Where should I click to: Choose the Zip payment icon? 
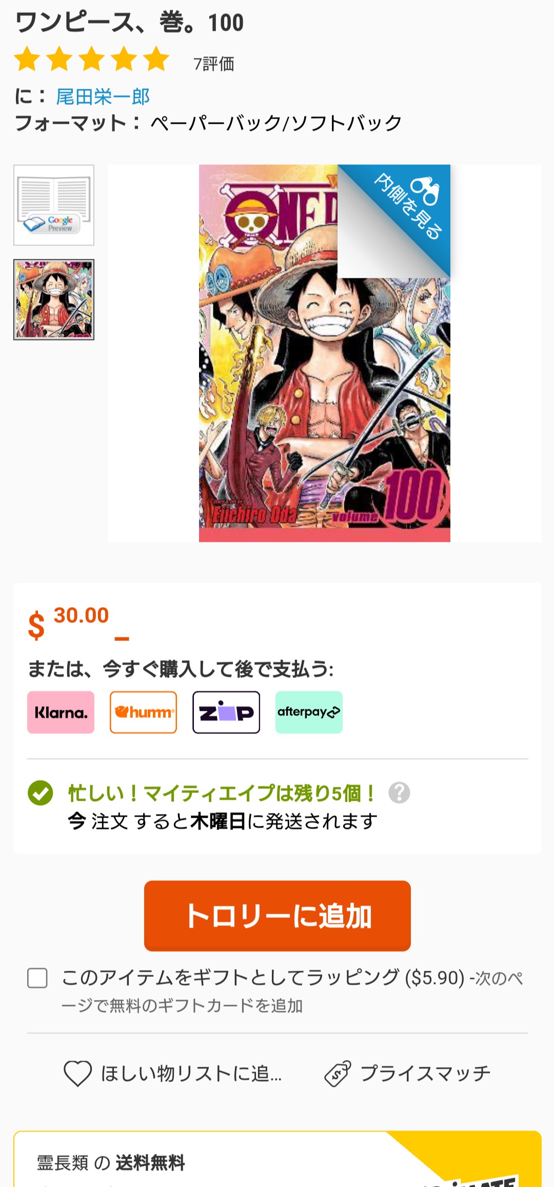click(x=226, y=712)
